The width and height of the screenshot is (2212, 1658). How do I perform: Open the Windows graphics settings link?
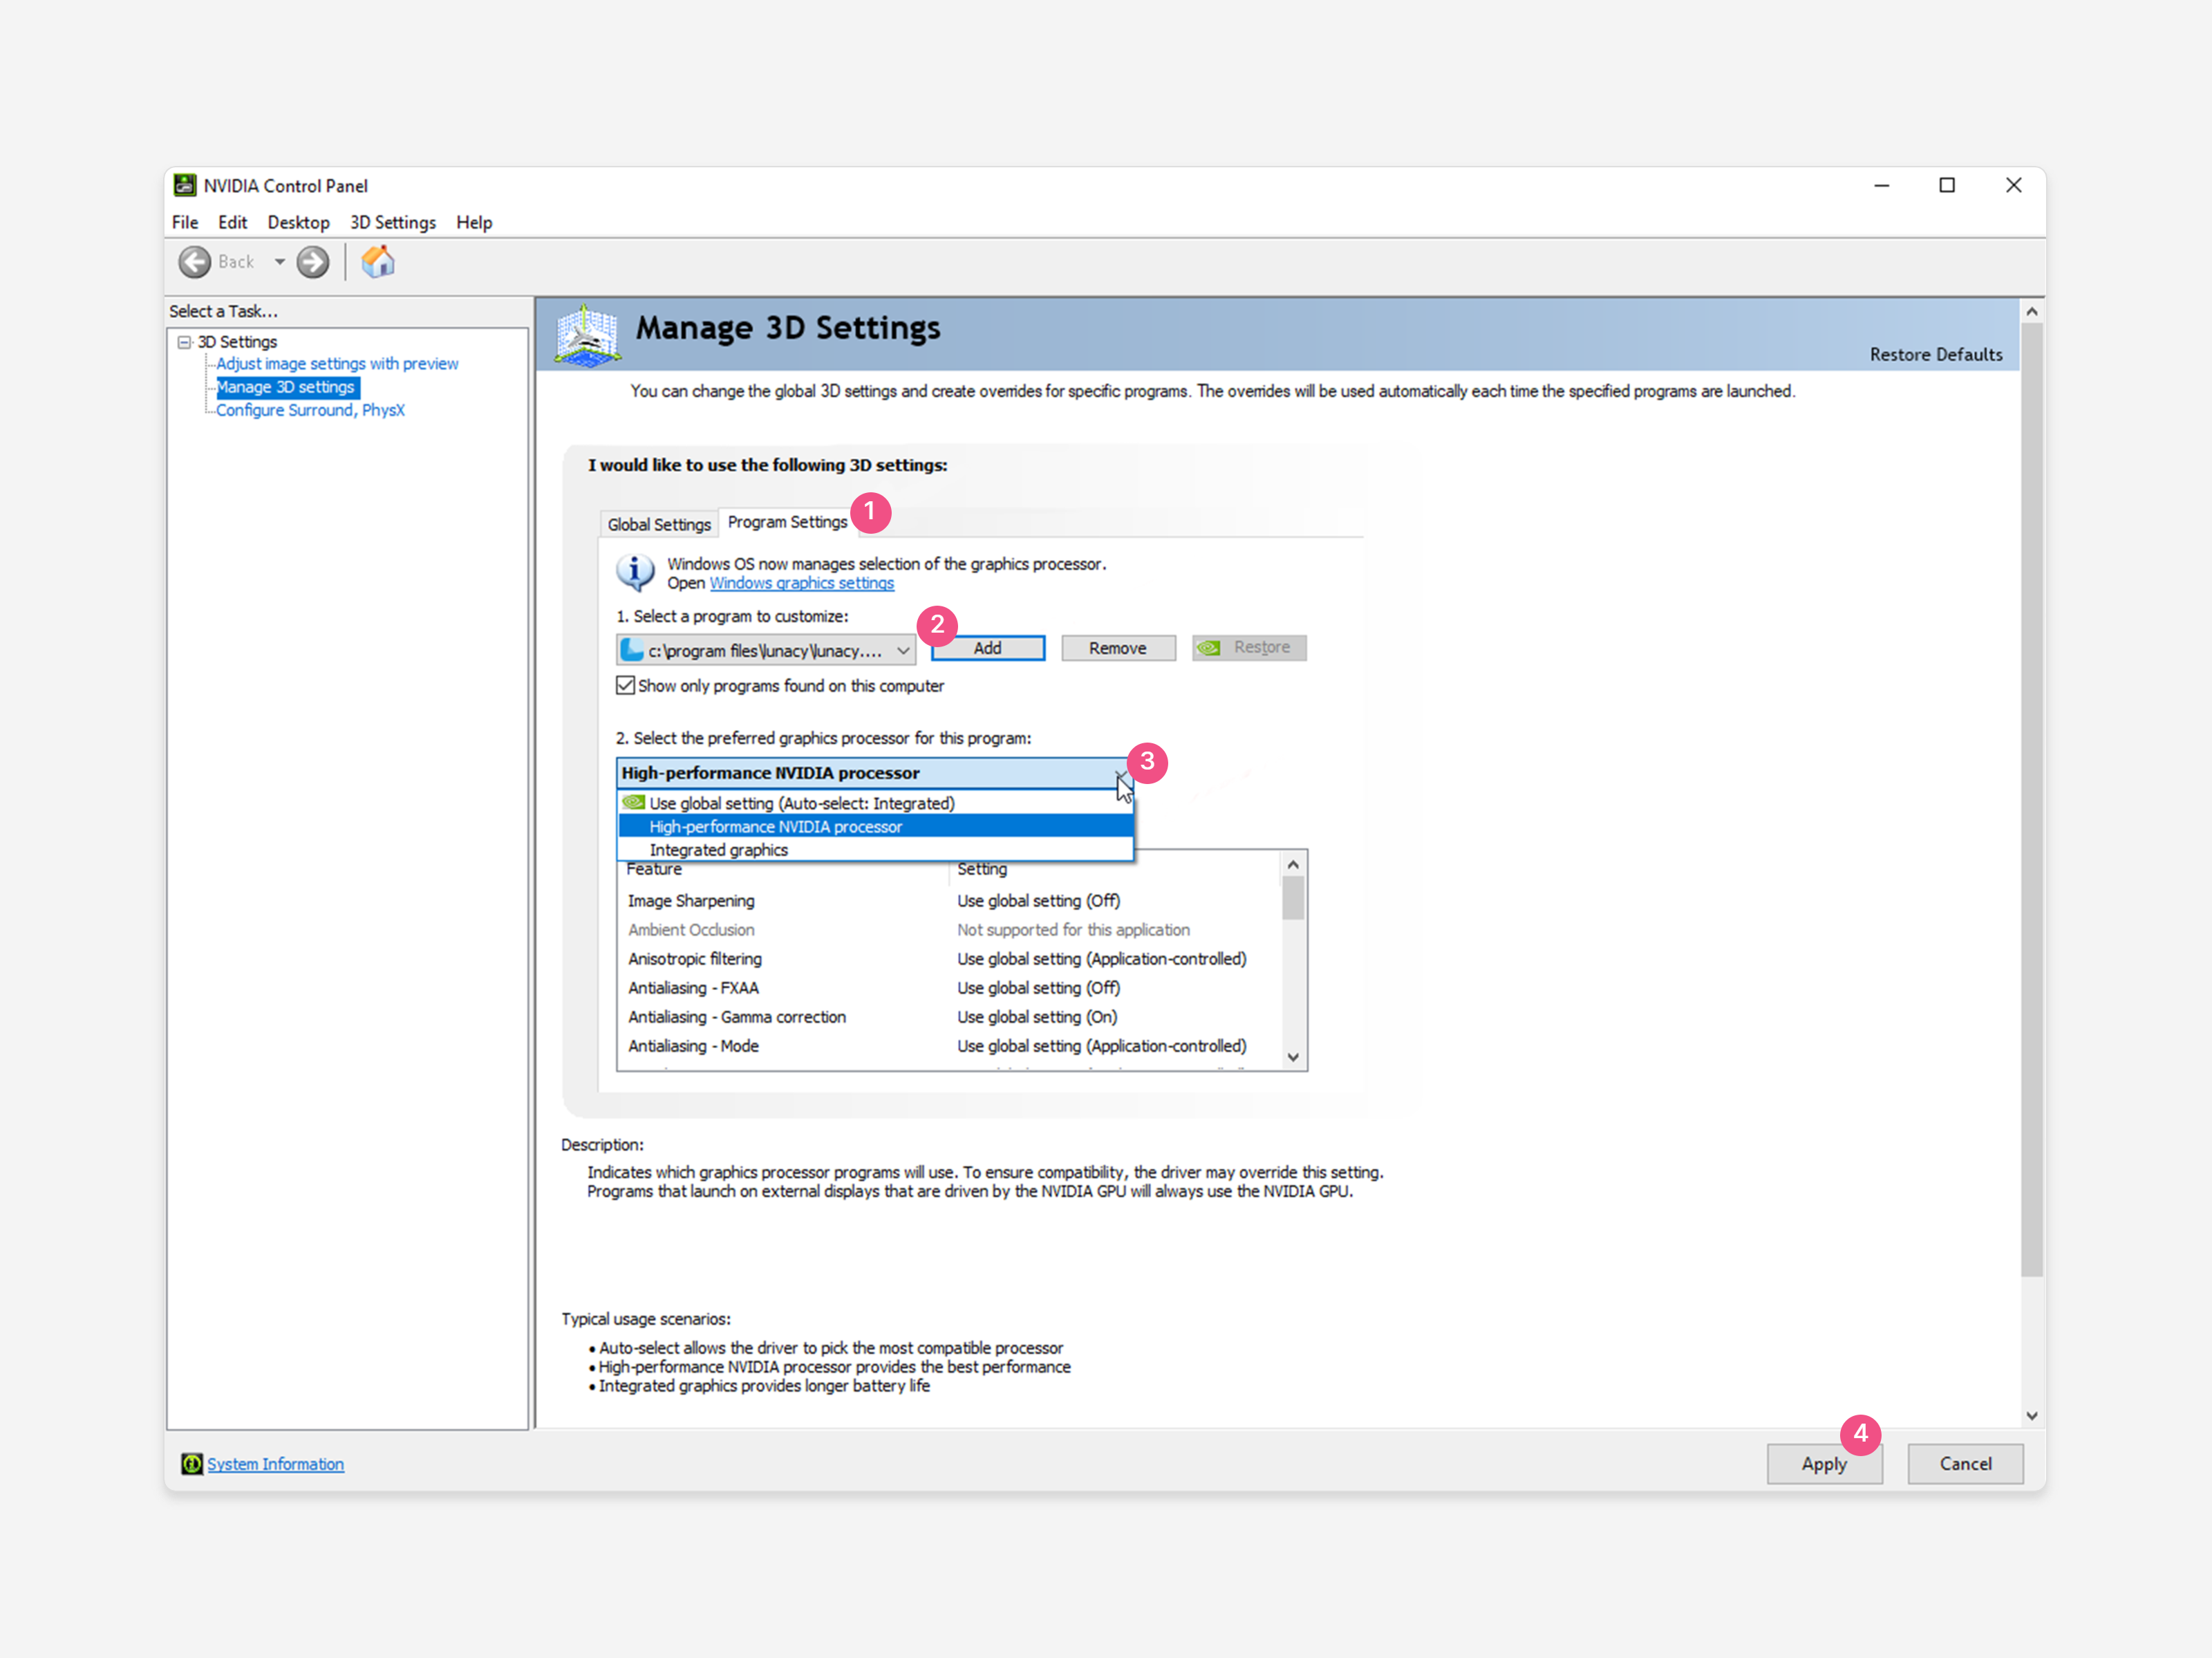802,583
